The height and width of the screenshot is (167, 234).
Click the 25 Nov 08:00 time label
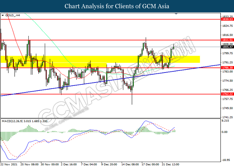click(x=29, y=164)
